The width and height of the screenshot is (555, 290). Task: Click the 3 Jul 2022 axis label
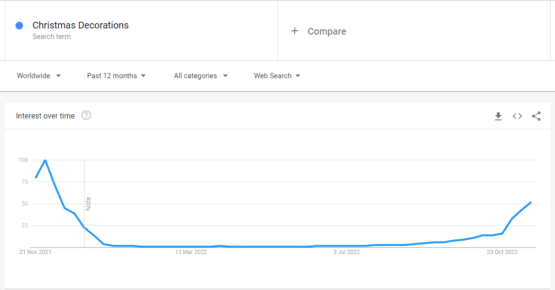(x=346, y=252)
